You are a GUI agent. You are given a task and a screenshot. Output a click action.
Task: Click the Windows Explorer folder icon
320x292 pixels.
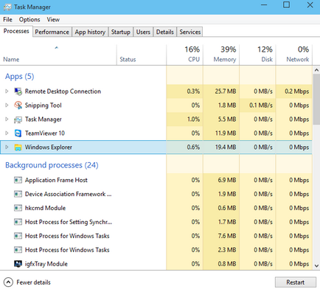18,147
